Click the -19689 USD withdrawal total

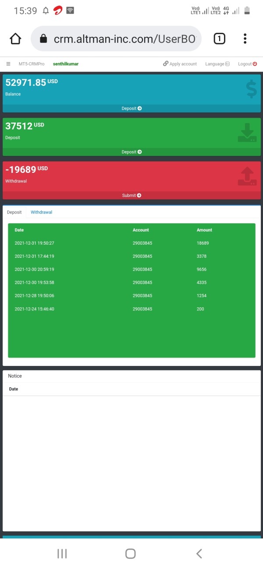pos(26,169)
